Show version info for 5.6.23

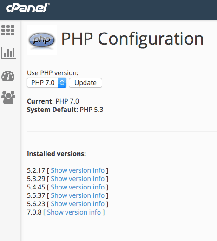78,204
